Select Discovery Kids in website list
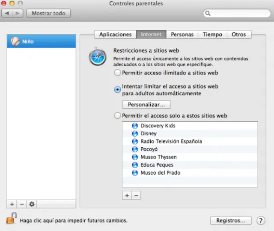The width and height of the screenshot is (274, 231). point(158,126)
